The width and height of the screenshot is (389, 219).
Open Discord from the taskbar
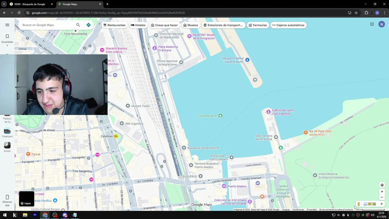pyautogui.click(x=65, y=215)
